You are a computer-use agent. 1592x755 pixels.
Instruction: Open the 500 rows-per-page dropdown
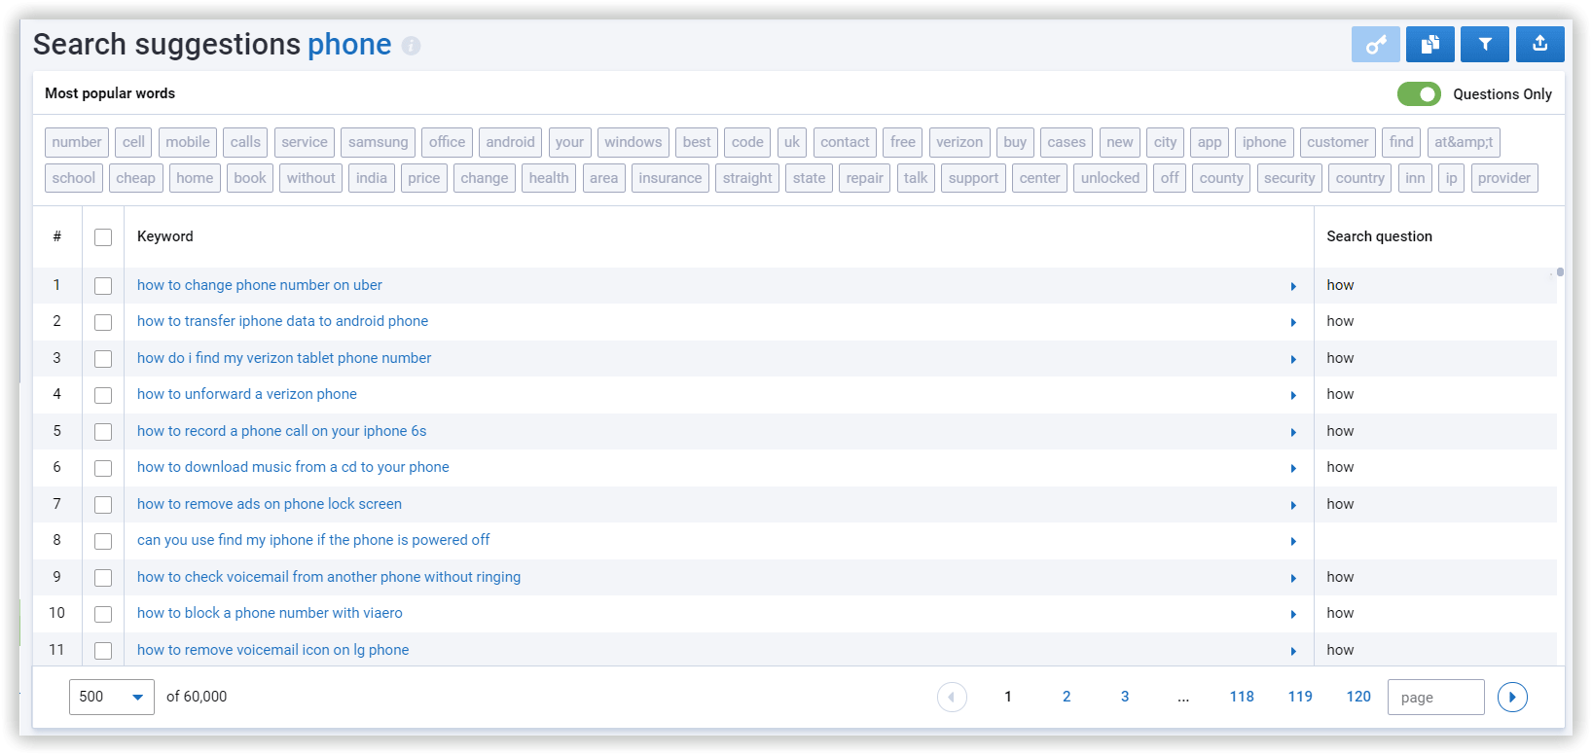[x=112, y=697]
